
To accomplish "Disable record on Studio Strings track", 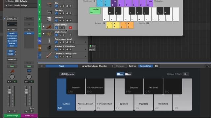I will (x=70, y=28).
